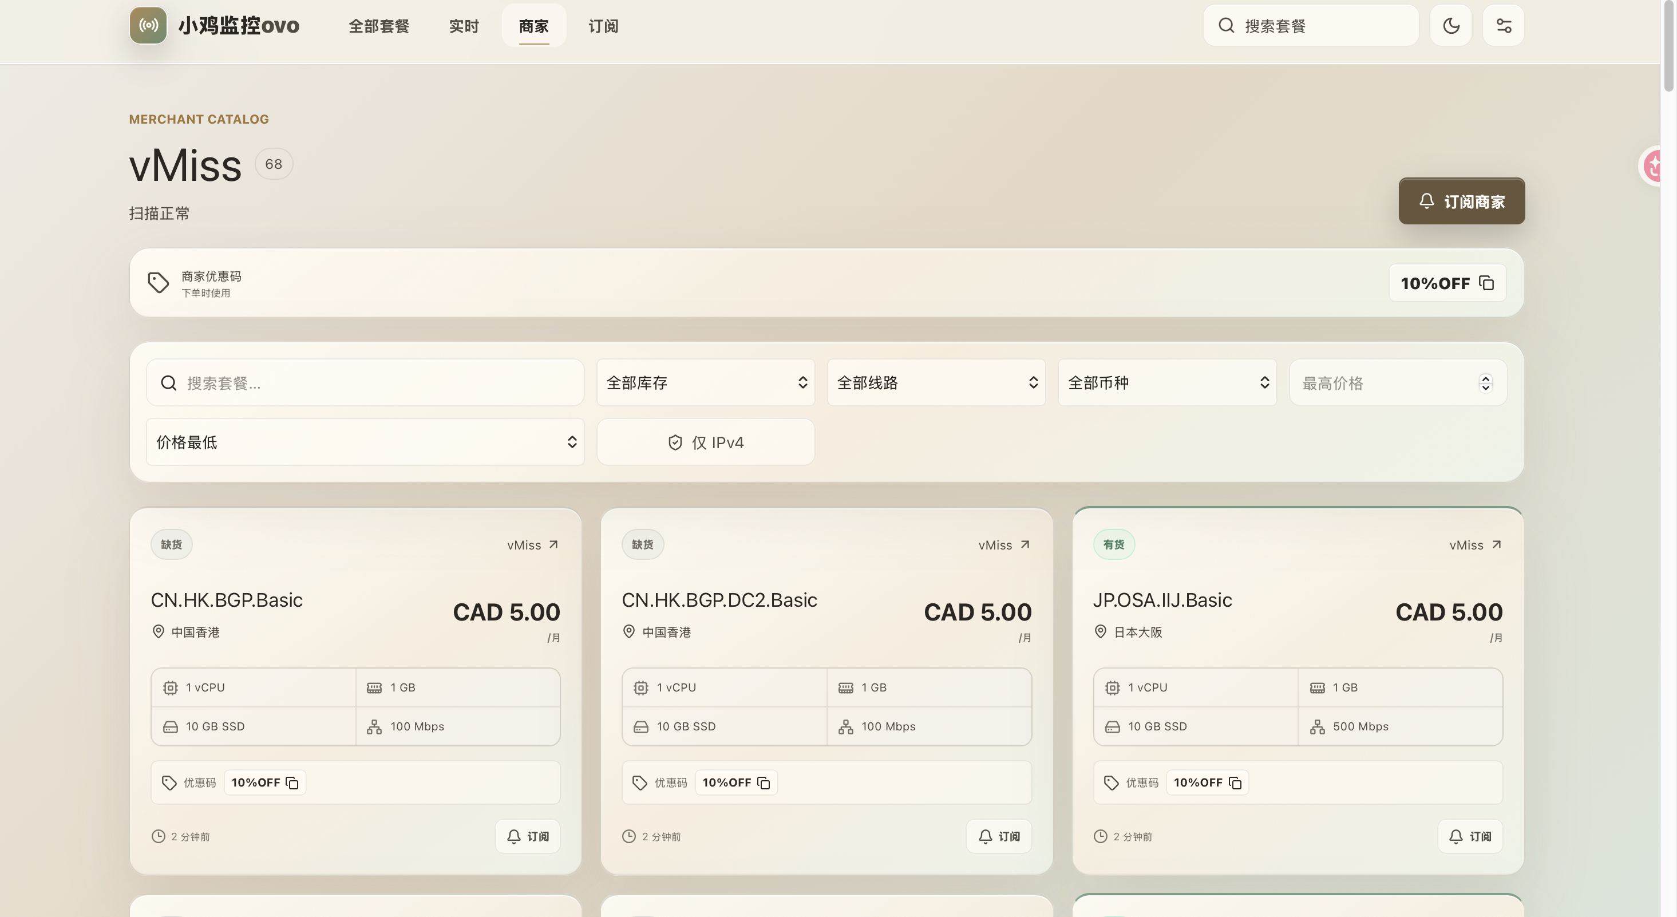Copy the merchant 10%OFF coupon code
Image resolution: width=1677 pixels, height=917 pixels.
(1447, 283)
